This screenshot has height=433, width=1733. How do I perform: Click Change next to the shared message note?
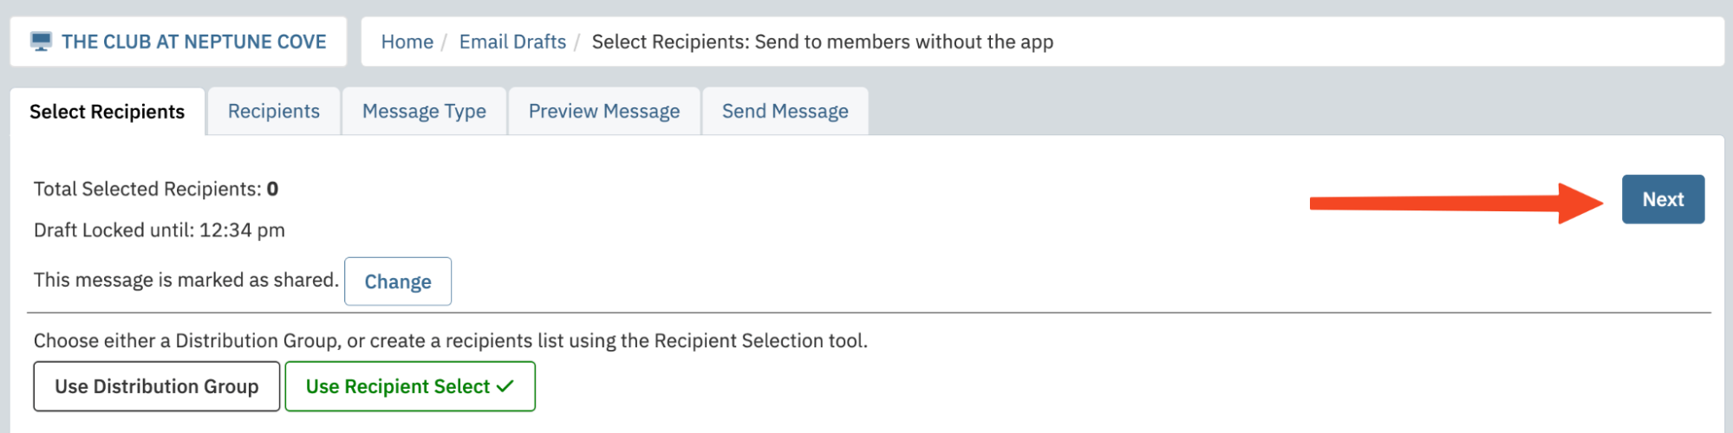pyautogui.click(x=398, y=281)
